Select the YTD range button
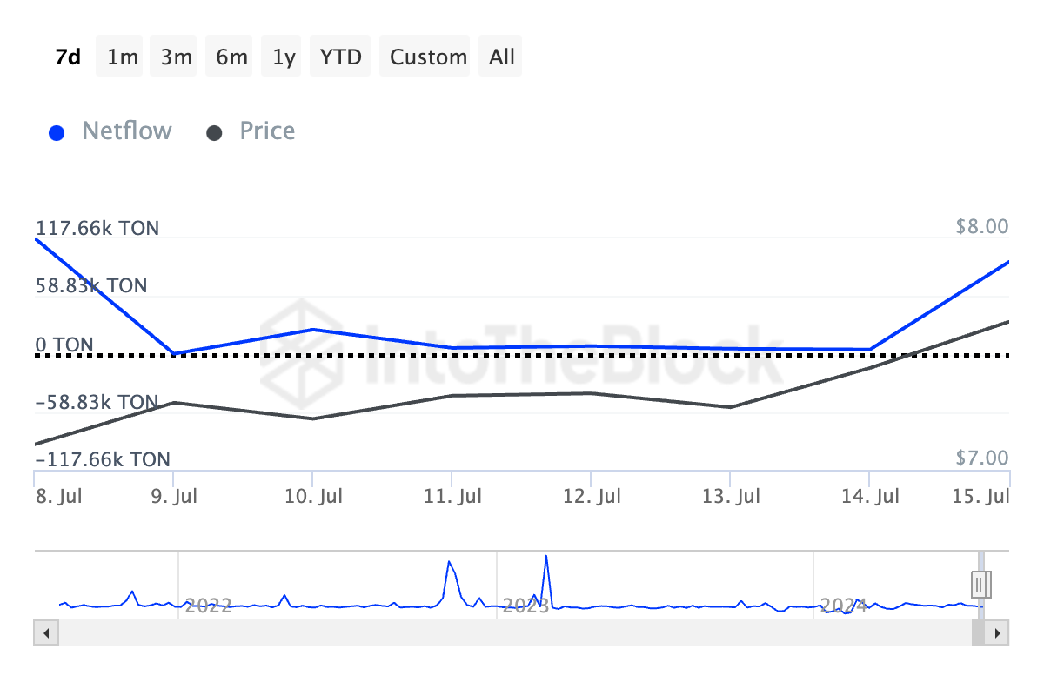 340,57
